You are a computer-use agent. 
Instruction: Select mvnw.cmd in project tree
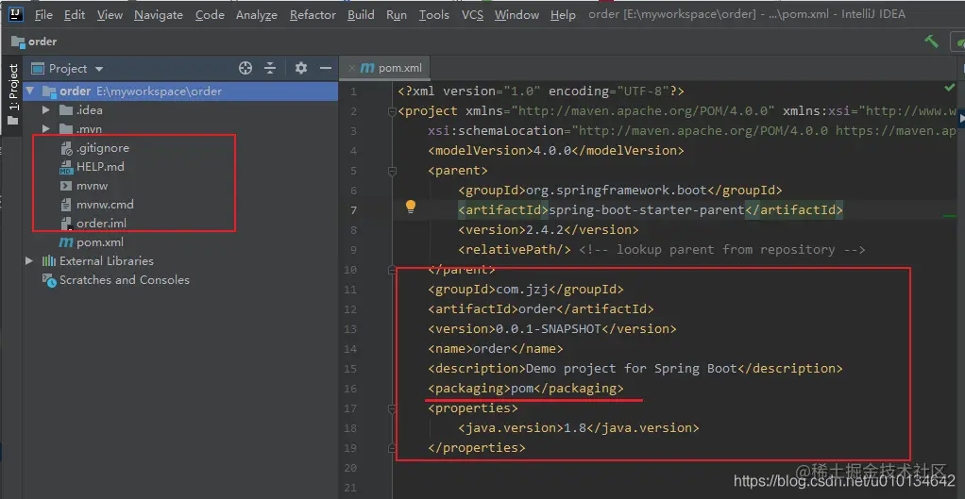(x=105, y=205)
